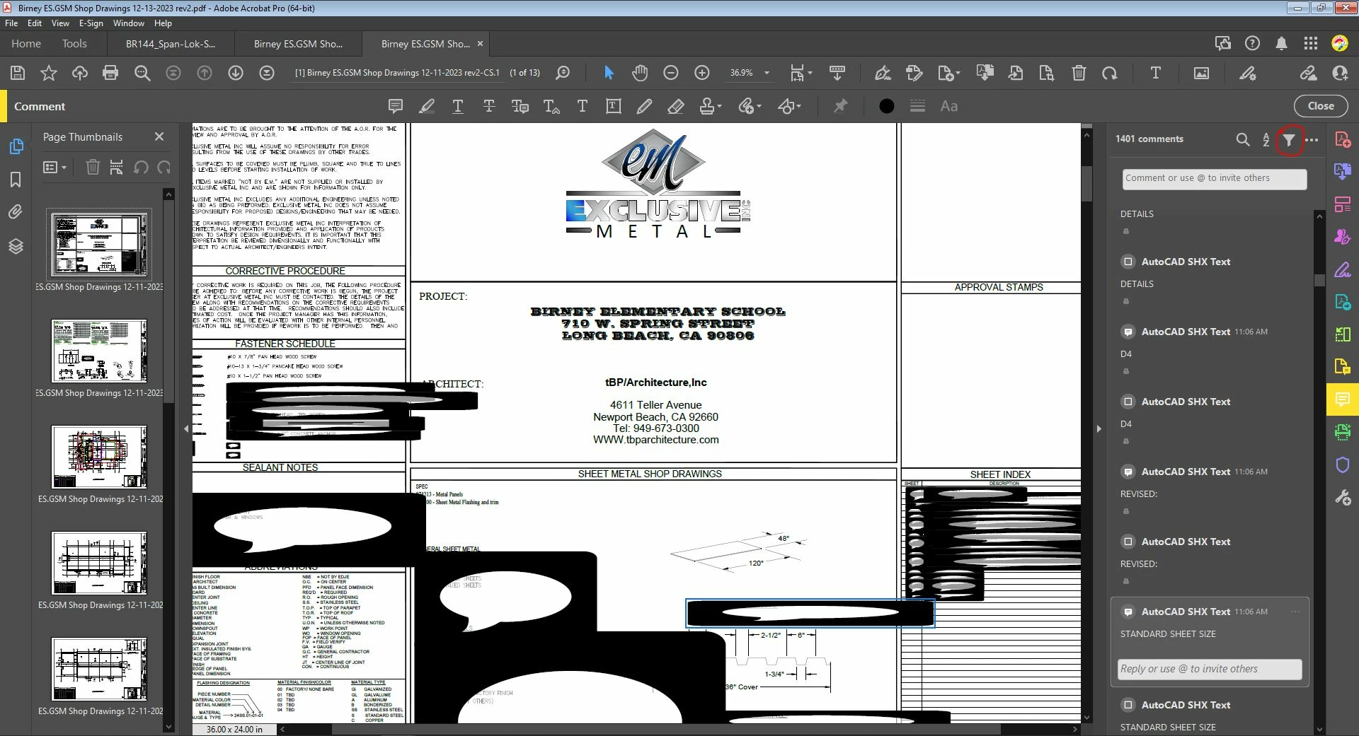The image size is (1359, 736).
Task: Check the last AutoCAD SHX Text comment checkbox
Action: [1128, 705]
